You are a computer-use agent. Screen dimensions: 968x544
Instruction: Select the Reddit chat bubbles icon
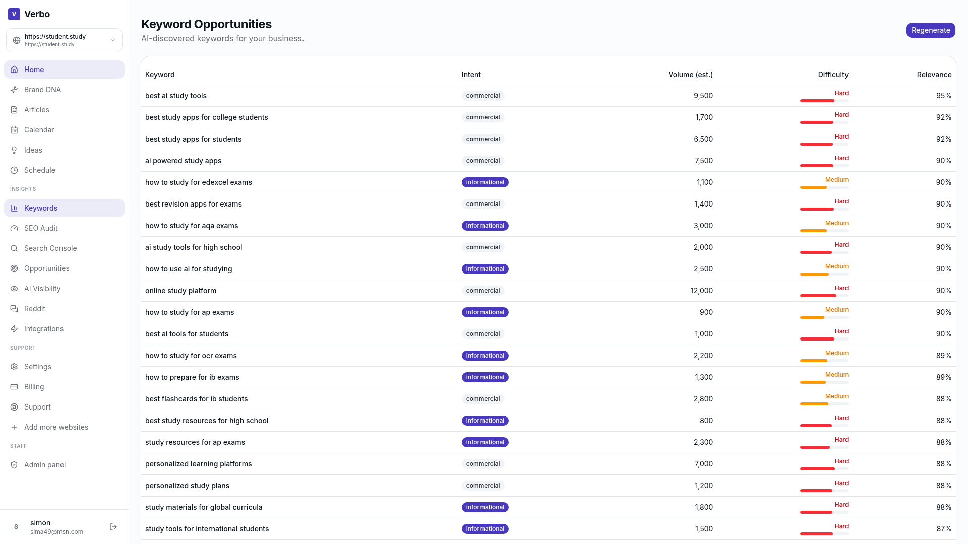point(14,309)
